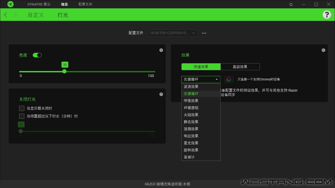Open the 配置文件 profile dropdown
This screenshot has width=335, height=188.
tap(173, 33)
